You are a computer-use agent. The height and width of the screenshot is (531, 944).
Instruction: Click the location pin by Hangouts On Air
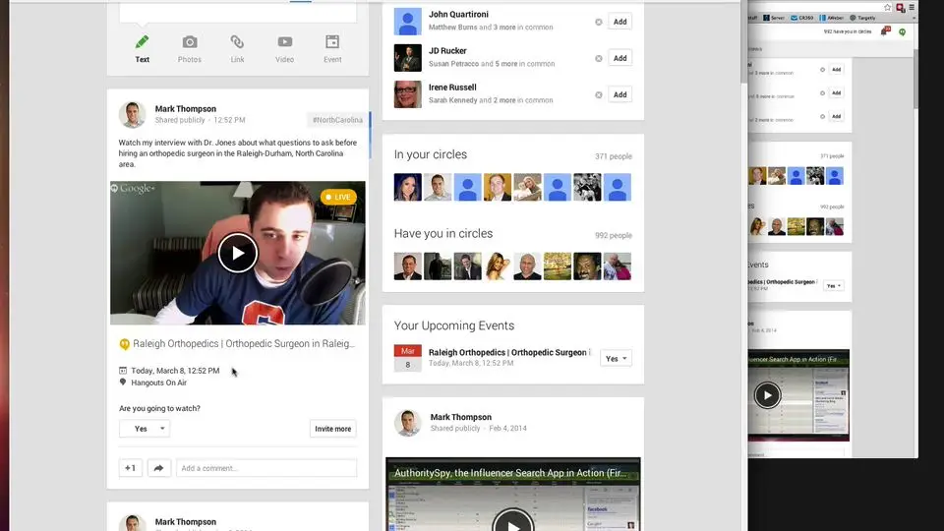123,383
